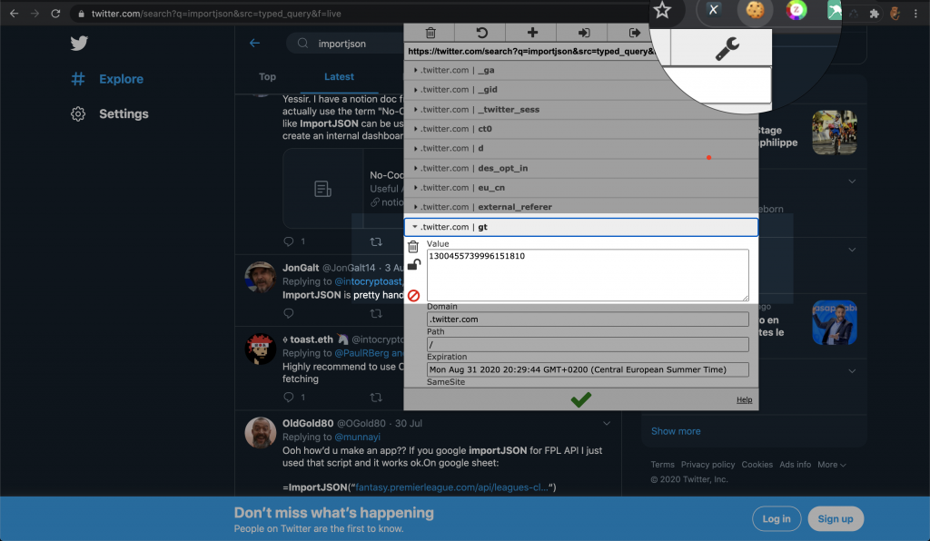Image resolution: width=930 pixels, height=541 pixels.
Task: Retweet toast.eth's tweet
Action: (x=376, y=397)
